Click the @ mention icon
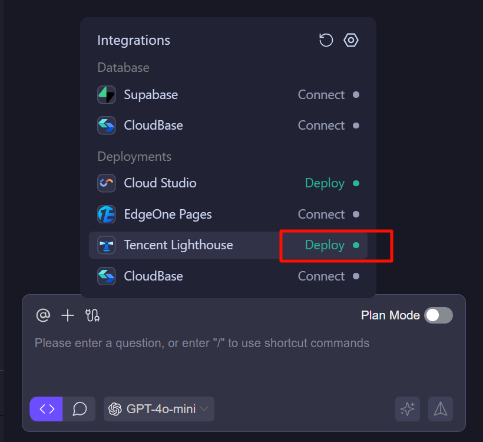 pyautogui.click(x=43, y=315)
